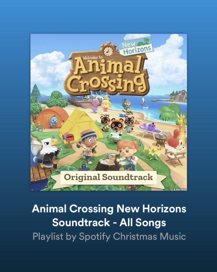The image size is (217, 272).
Task: Tap the purple hippo on lounge chair
Action: [x=149, y=127]
